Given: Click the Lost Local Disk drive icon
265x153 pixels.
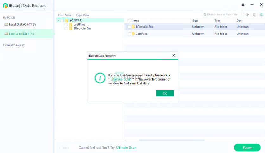Looking at the screenshot, I should click(x=6, y=34).
